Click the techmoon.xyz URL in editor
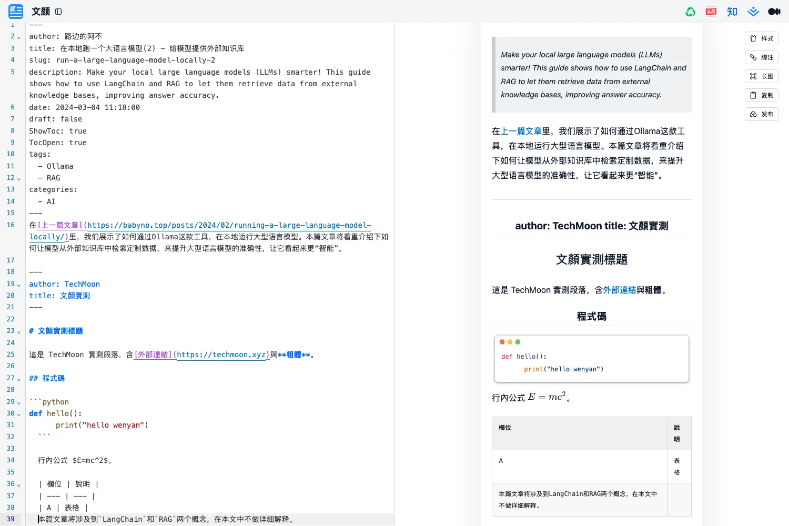The image size is (789, 526). [221, 355]
